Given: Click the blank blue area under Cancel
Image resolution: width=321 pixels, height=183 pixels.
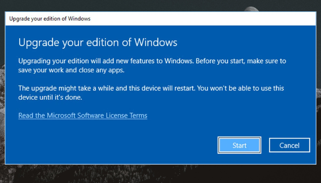Looking at the screenshot, I should click(290, 158).
